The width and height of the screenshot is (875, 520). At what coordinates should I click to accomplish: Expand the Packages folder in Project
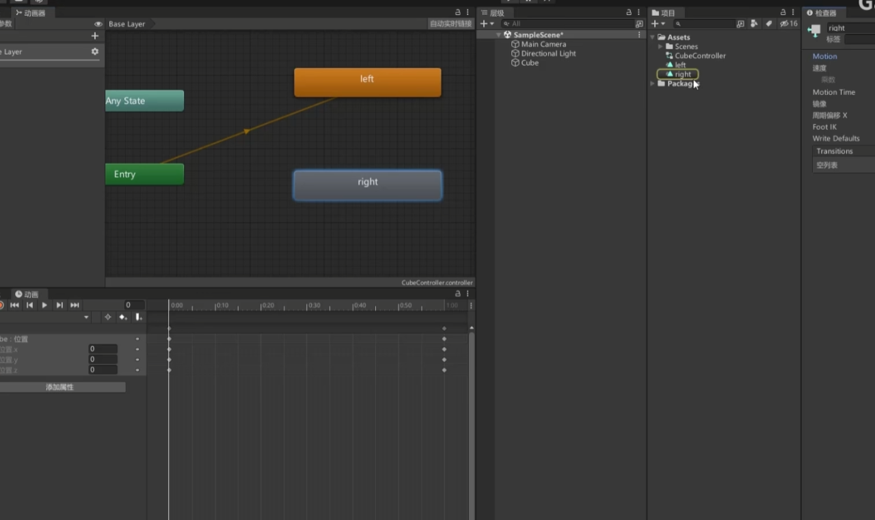[652, 83]
